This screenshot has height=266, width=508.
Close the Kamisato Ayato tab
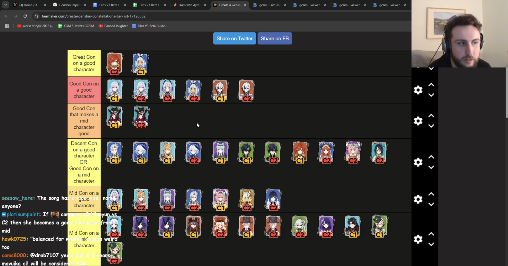(205, 5)
